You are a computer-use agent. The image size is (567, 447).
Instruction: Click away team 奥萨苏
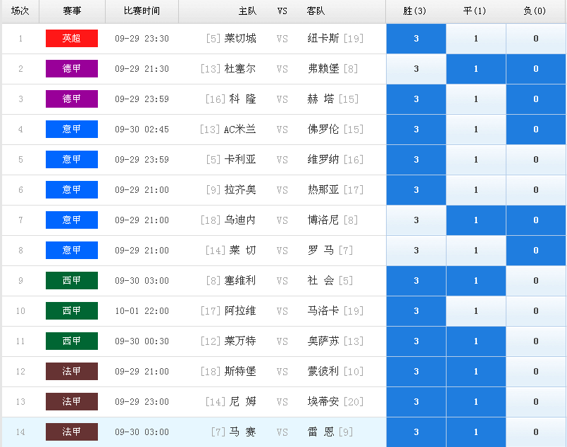click(323, 341)
